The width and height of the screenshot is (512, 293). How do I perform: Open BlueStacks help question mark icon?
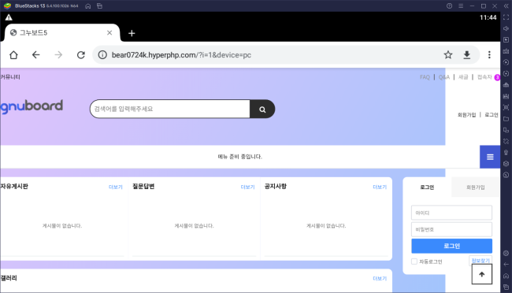click(x=449, y=6)
